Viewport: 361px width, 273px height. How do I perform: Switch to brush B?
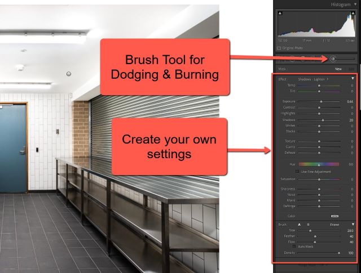point(308,224)
